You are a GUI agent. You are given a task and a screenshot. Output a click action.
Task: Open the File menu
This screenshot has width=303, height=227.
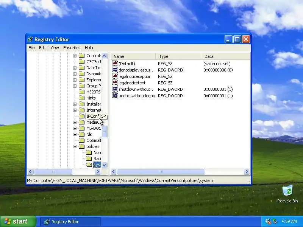[31, 48]
